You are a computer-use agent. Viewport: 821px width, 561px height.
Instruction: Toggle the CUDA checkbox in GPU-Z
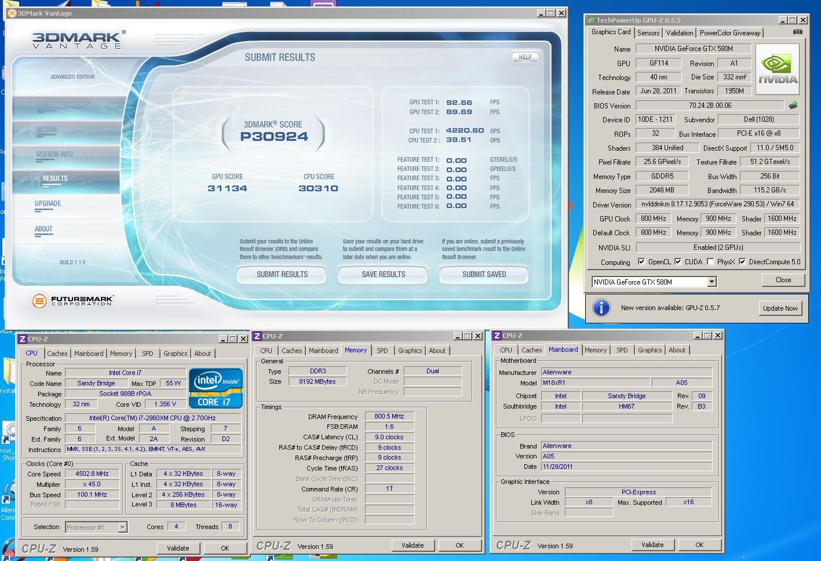[x=678, y=261]
